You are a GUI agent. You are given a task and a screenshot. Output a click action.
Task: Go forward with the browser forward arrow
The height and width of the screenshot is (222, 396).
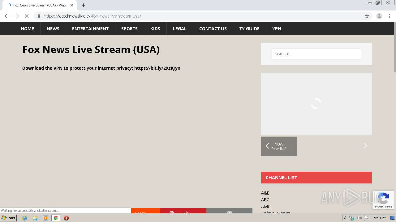[x=17, y=16]
